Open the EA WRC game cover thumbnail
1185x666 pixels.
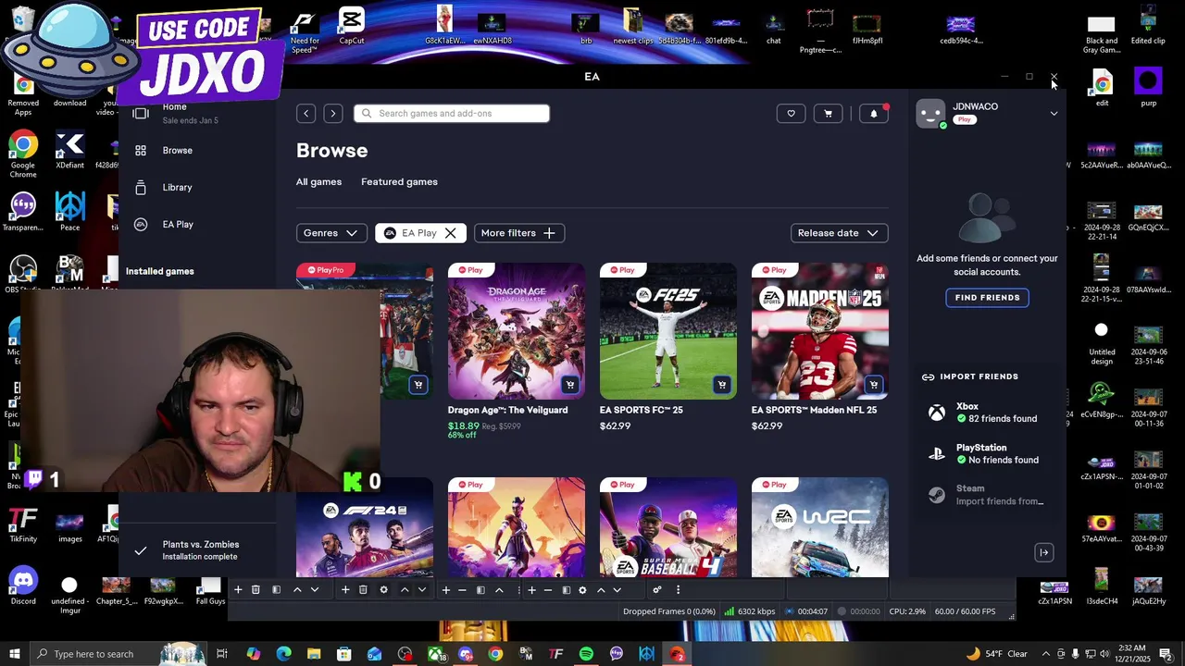pyautogui.click(x=820, y=527)
